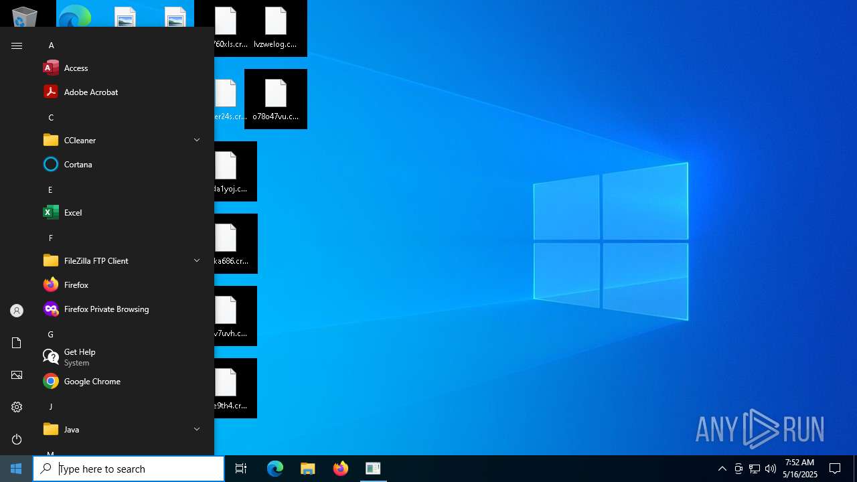Select Microsoft Edge desktop shortcut
Viewport: 857px width, 482px height.
pyautogui.click(x=74, y=16)
